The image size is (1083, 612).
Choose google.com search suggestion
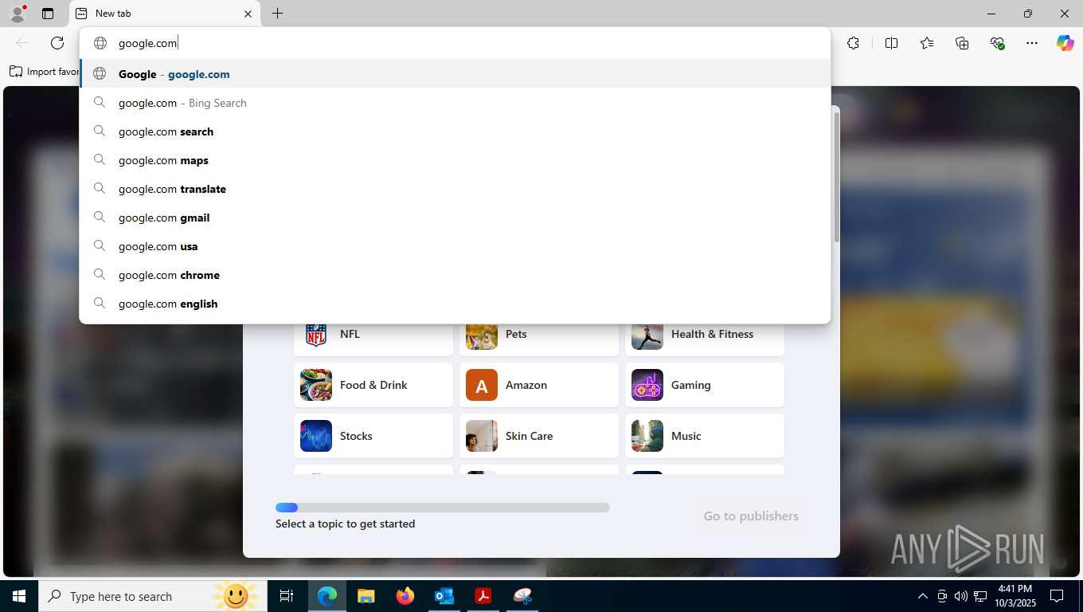[x=455, y=131]
